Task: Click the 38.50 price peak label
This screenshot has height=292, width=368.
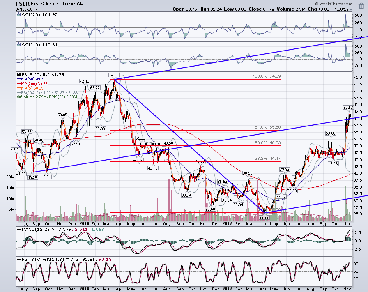Action: coord(248,173)
